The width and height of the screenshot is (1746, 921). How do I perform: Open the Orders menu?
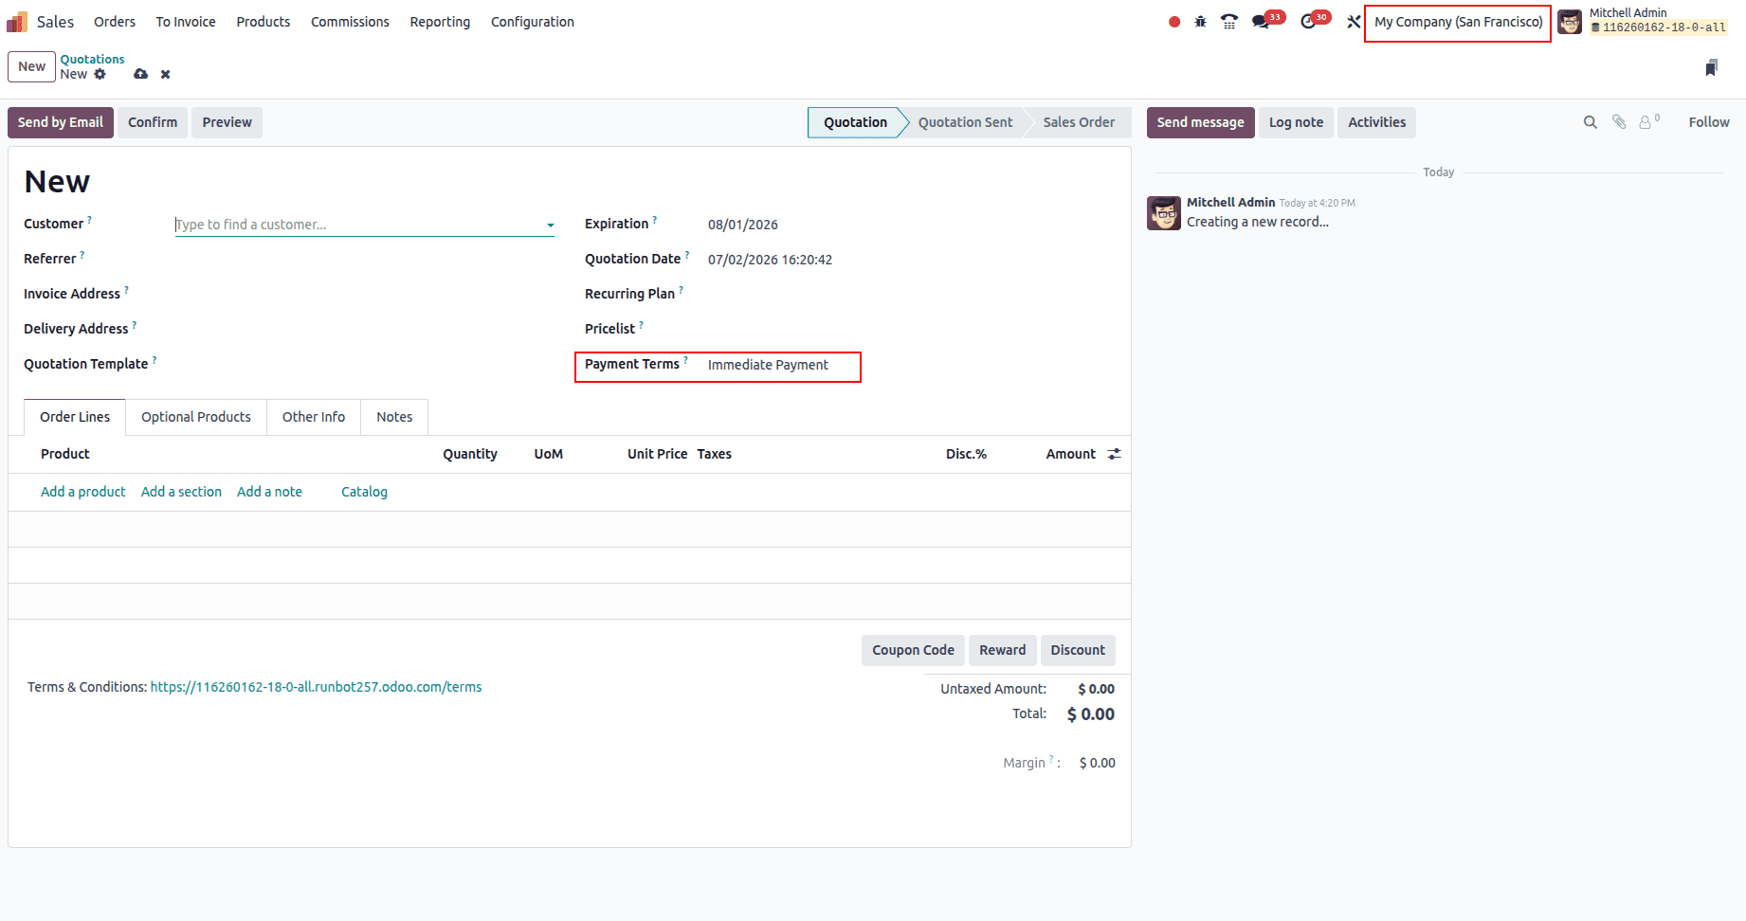(x=115, y=22)
